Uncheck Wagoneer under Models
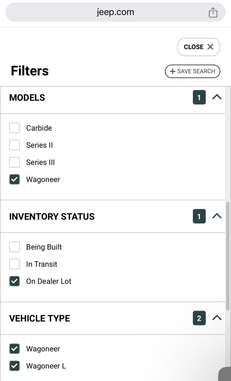Image resolution: width=231 pixels, height=381 pixels. (x=15, y=180)
